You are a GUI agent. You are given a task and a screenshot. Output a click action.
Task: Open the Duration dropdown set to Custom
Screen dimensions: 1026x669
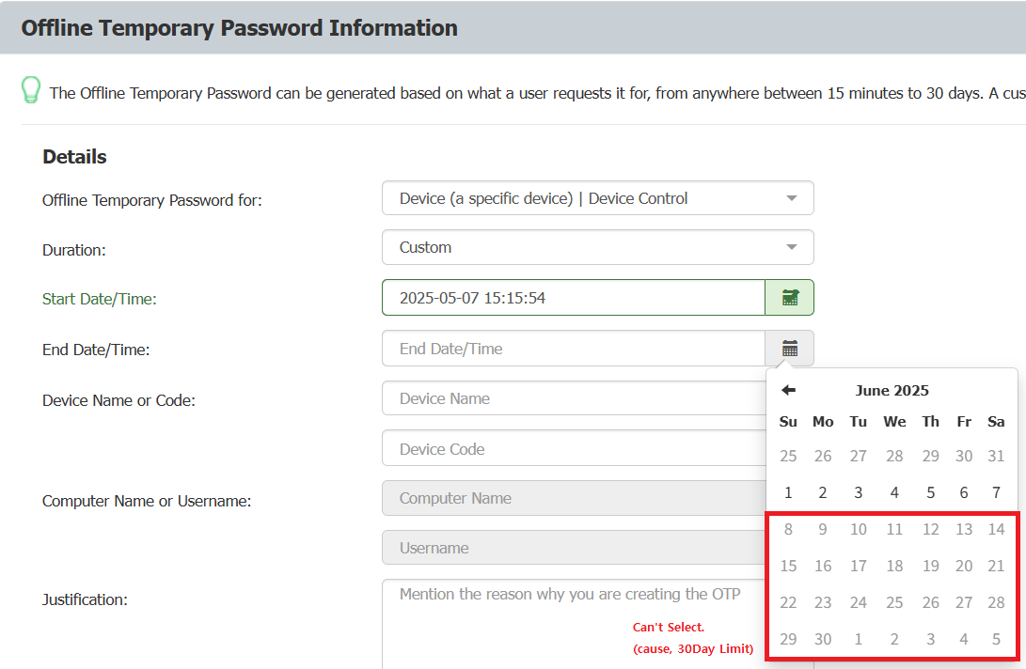597,247
